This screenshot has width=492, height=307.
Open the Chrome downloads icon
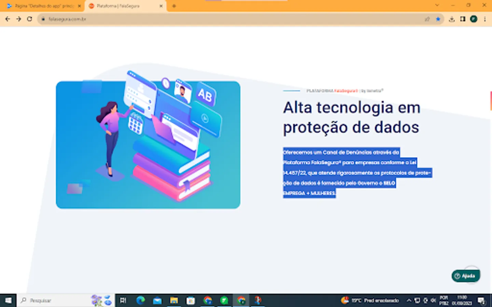(x=452, y=19)
